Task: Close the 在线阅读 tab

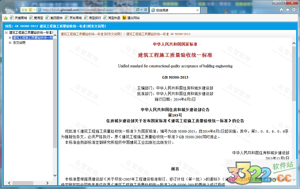Action: pyautogui.click(x=197, y=10)
